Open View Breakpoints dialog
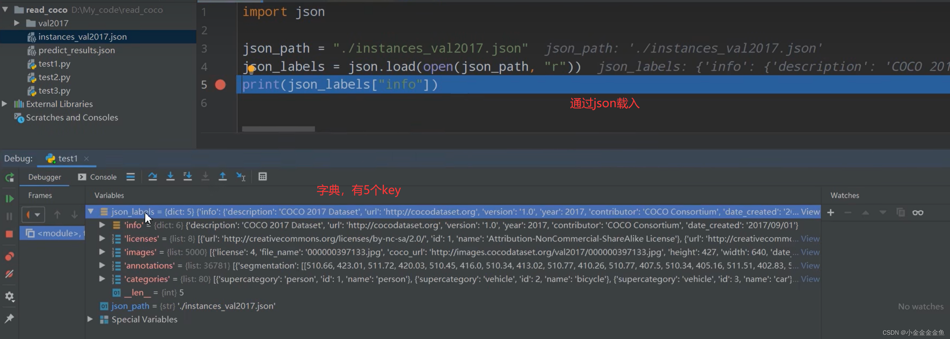This screenshot has height=339, width=950. (x=10, y=256)
